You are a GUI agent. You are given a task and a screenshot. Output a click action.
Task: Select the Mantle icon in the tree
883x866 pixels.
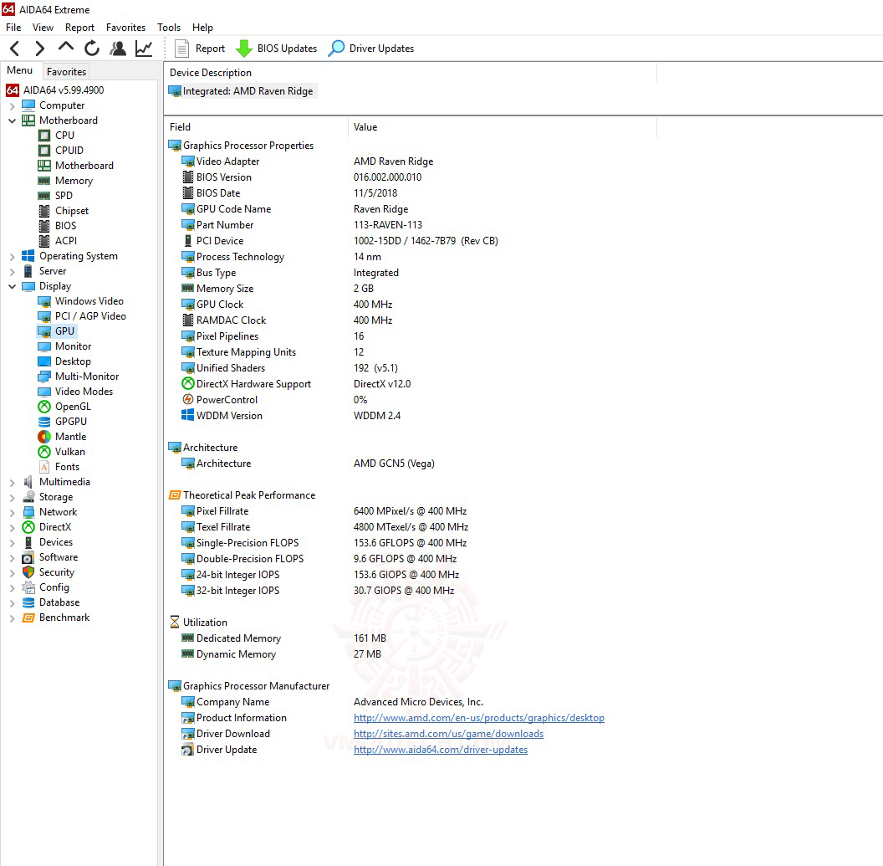point(44,437)
